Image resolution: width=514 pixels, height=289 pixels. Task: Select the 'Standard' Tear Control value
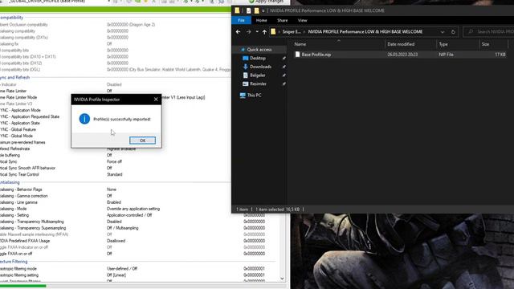coord(114,174)
